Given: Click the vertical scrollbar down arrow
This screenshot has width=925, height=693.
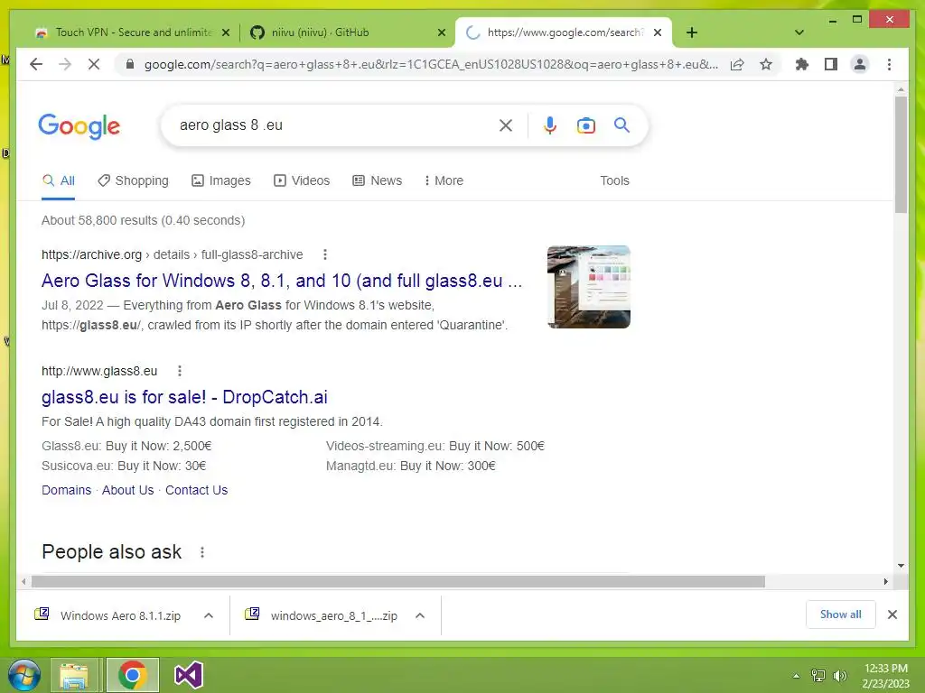Looking at the screenshot, I should (x=901, y=566).
